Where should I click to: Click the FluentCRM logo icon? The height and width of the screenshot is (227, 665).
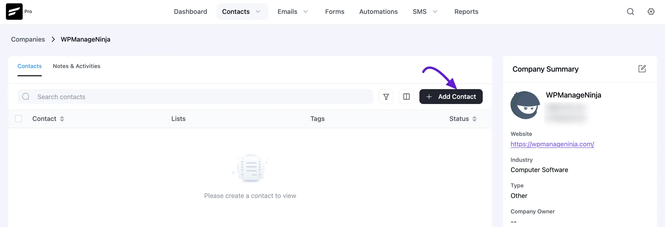(14, 12)
